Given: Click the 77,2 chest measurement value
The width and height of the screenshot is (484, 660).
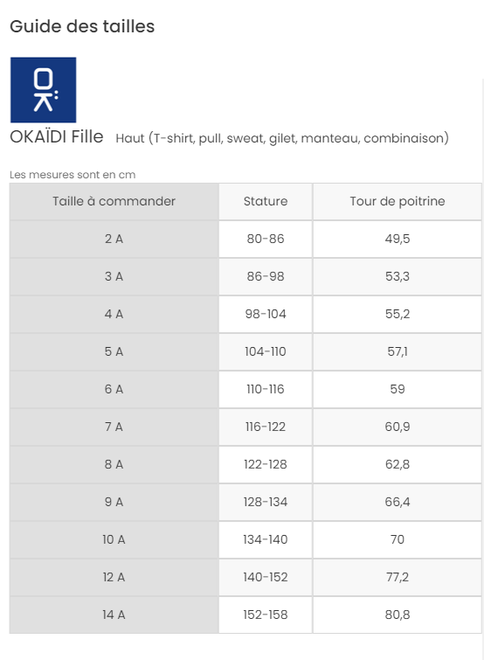Looking at the screenshot, I should point(397,577).
